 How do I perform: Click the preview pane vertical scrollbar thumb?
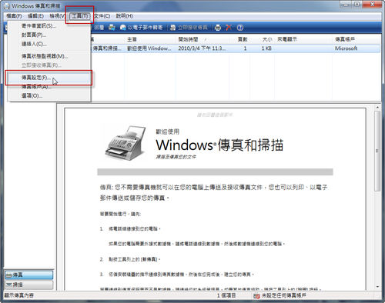pyautogui.click(x=377, y=151)
